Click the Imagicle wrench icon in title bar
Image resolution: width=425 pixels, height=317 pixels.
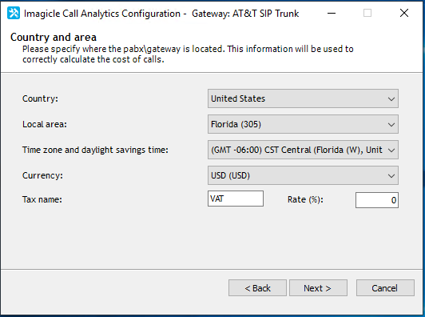pyautogui.click(x=14, y=13)
